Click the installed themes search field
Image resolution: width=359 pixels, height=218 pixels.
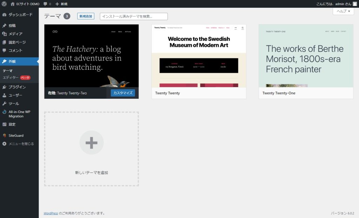tap(134, 16)
